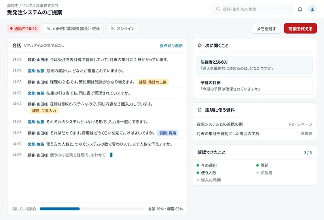Focus the 商談・取引先で検索 search field
Image resolution: width=324 pixels, height=220 pixels.
[x=252, y=9]
